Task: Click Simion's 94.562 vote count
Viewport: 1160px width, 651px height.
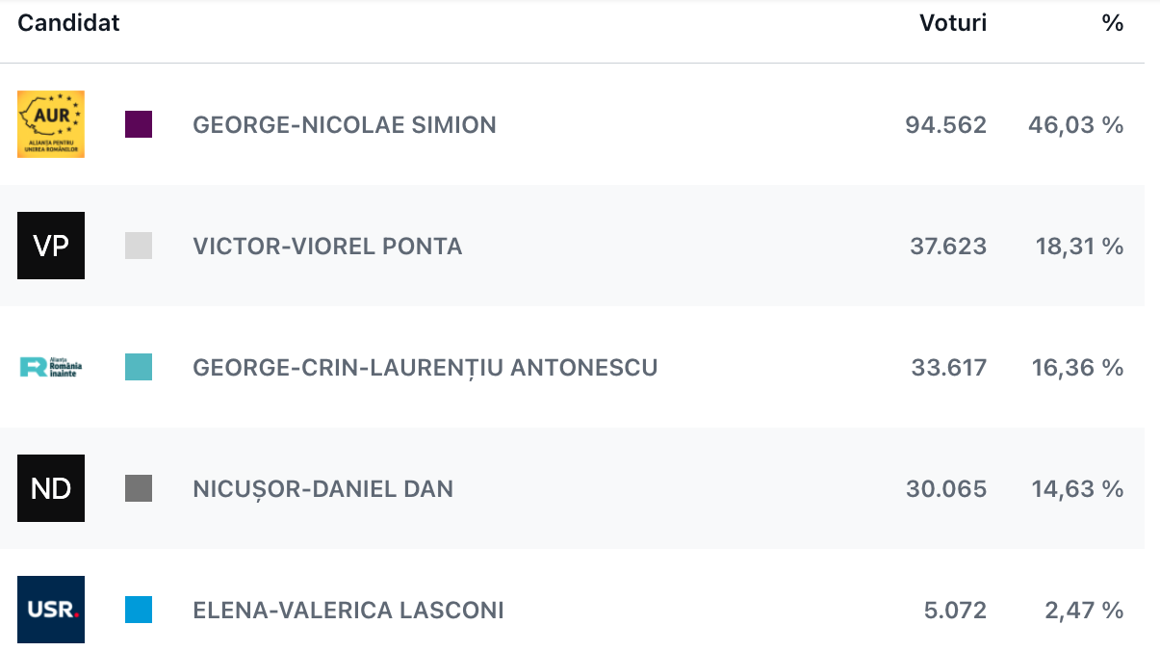Action: click(x=945, y=125)
